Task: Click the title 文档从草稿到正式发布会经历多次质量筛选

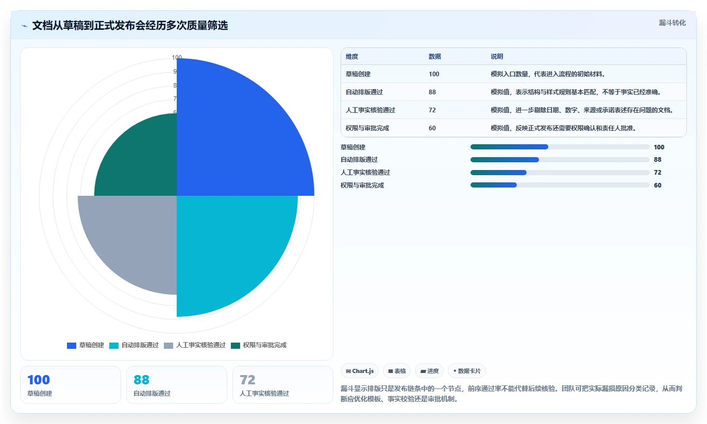Action: (130, 26)
